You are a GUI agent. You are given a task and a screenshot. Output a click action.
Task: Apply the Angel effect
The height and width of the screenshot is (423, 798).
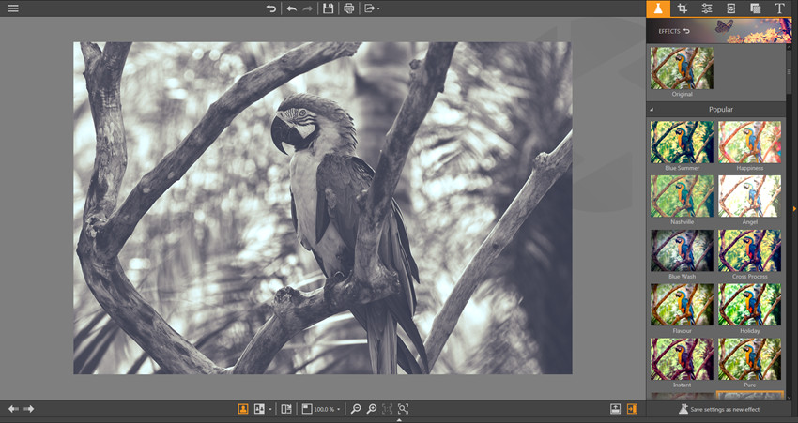(x=750, y=196)
